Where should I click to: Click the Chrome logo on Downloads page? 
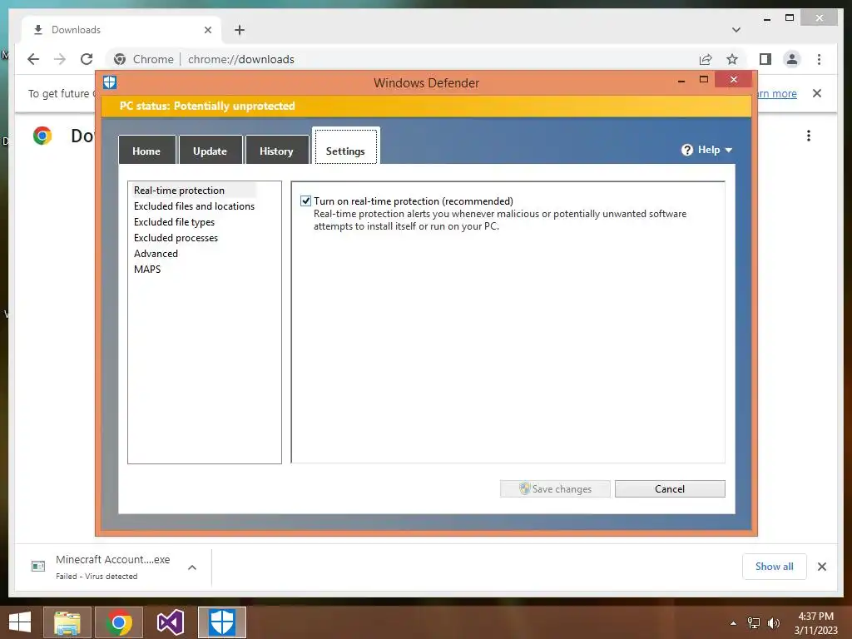42,136
